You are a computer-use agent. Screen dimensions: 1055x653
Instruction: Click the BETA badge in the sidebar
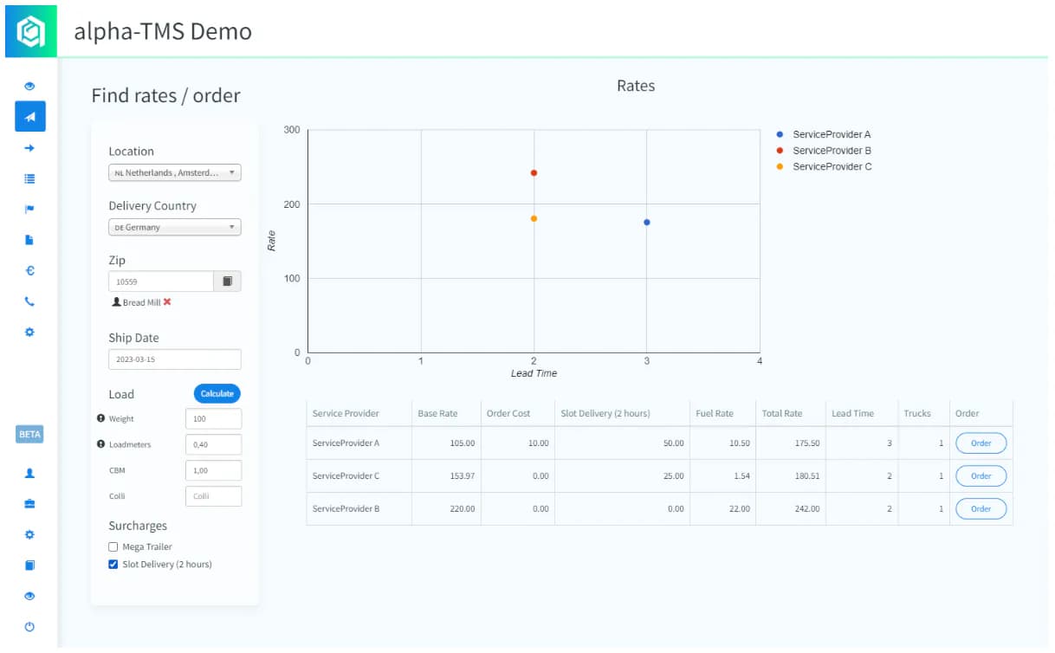click(x=29, y=434)
